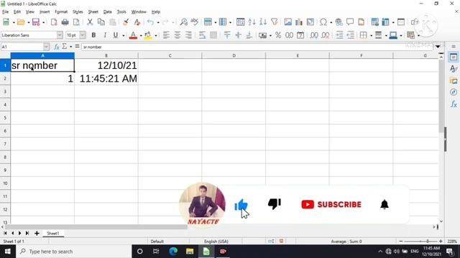Open the Sheet menu
The image size is (460, 258).
tap(93, 11)
